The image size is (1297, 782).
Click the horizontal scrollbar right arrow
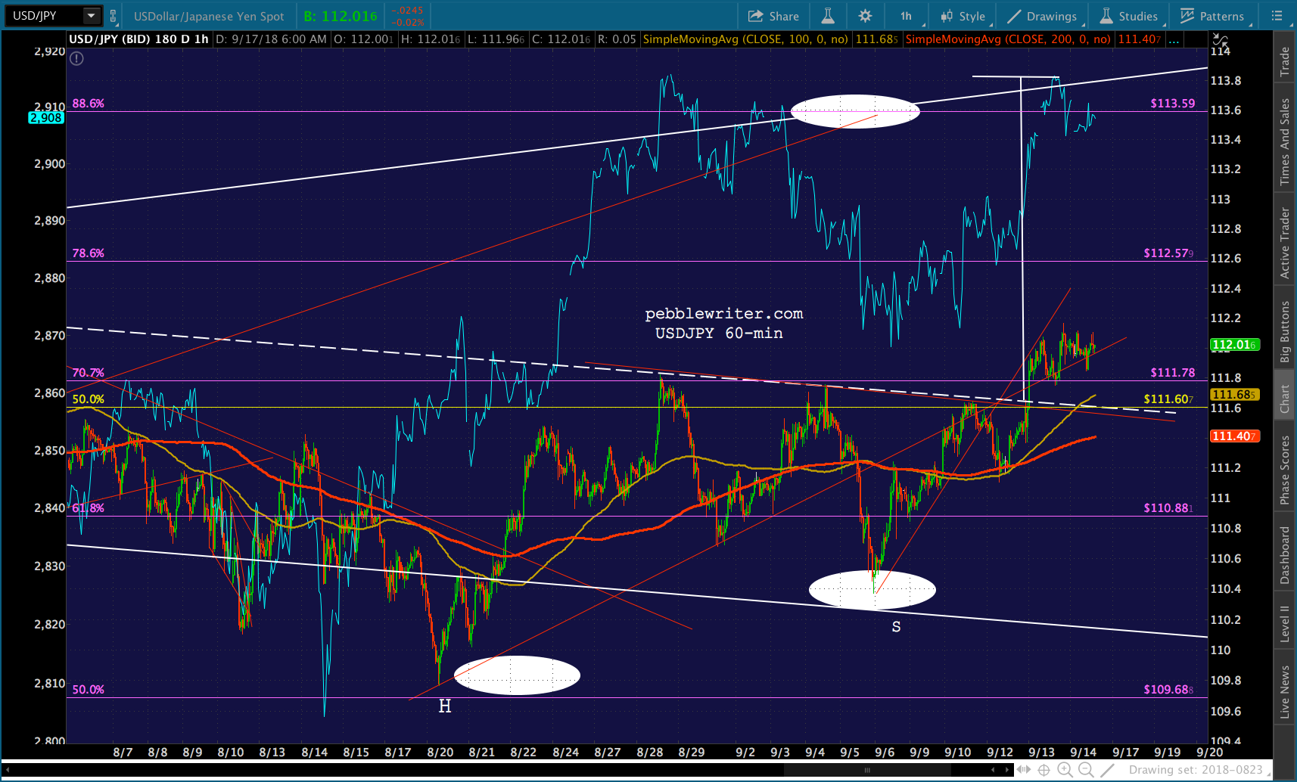(1007, 770)
